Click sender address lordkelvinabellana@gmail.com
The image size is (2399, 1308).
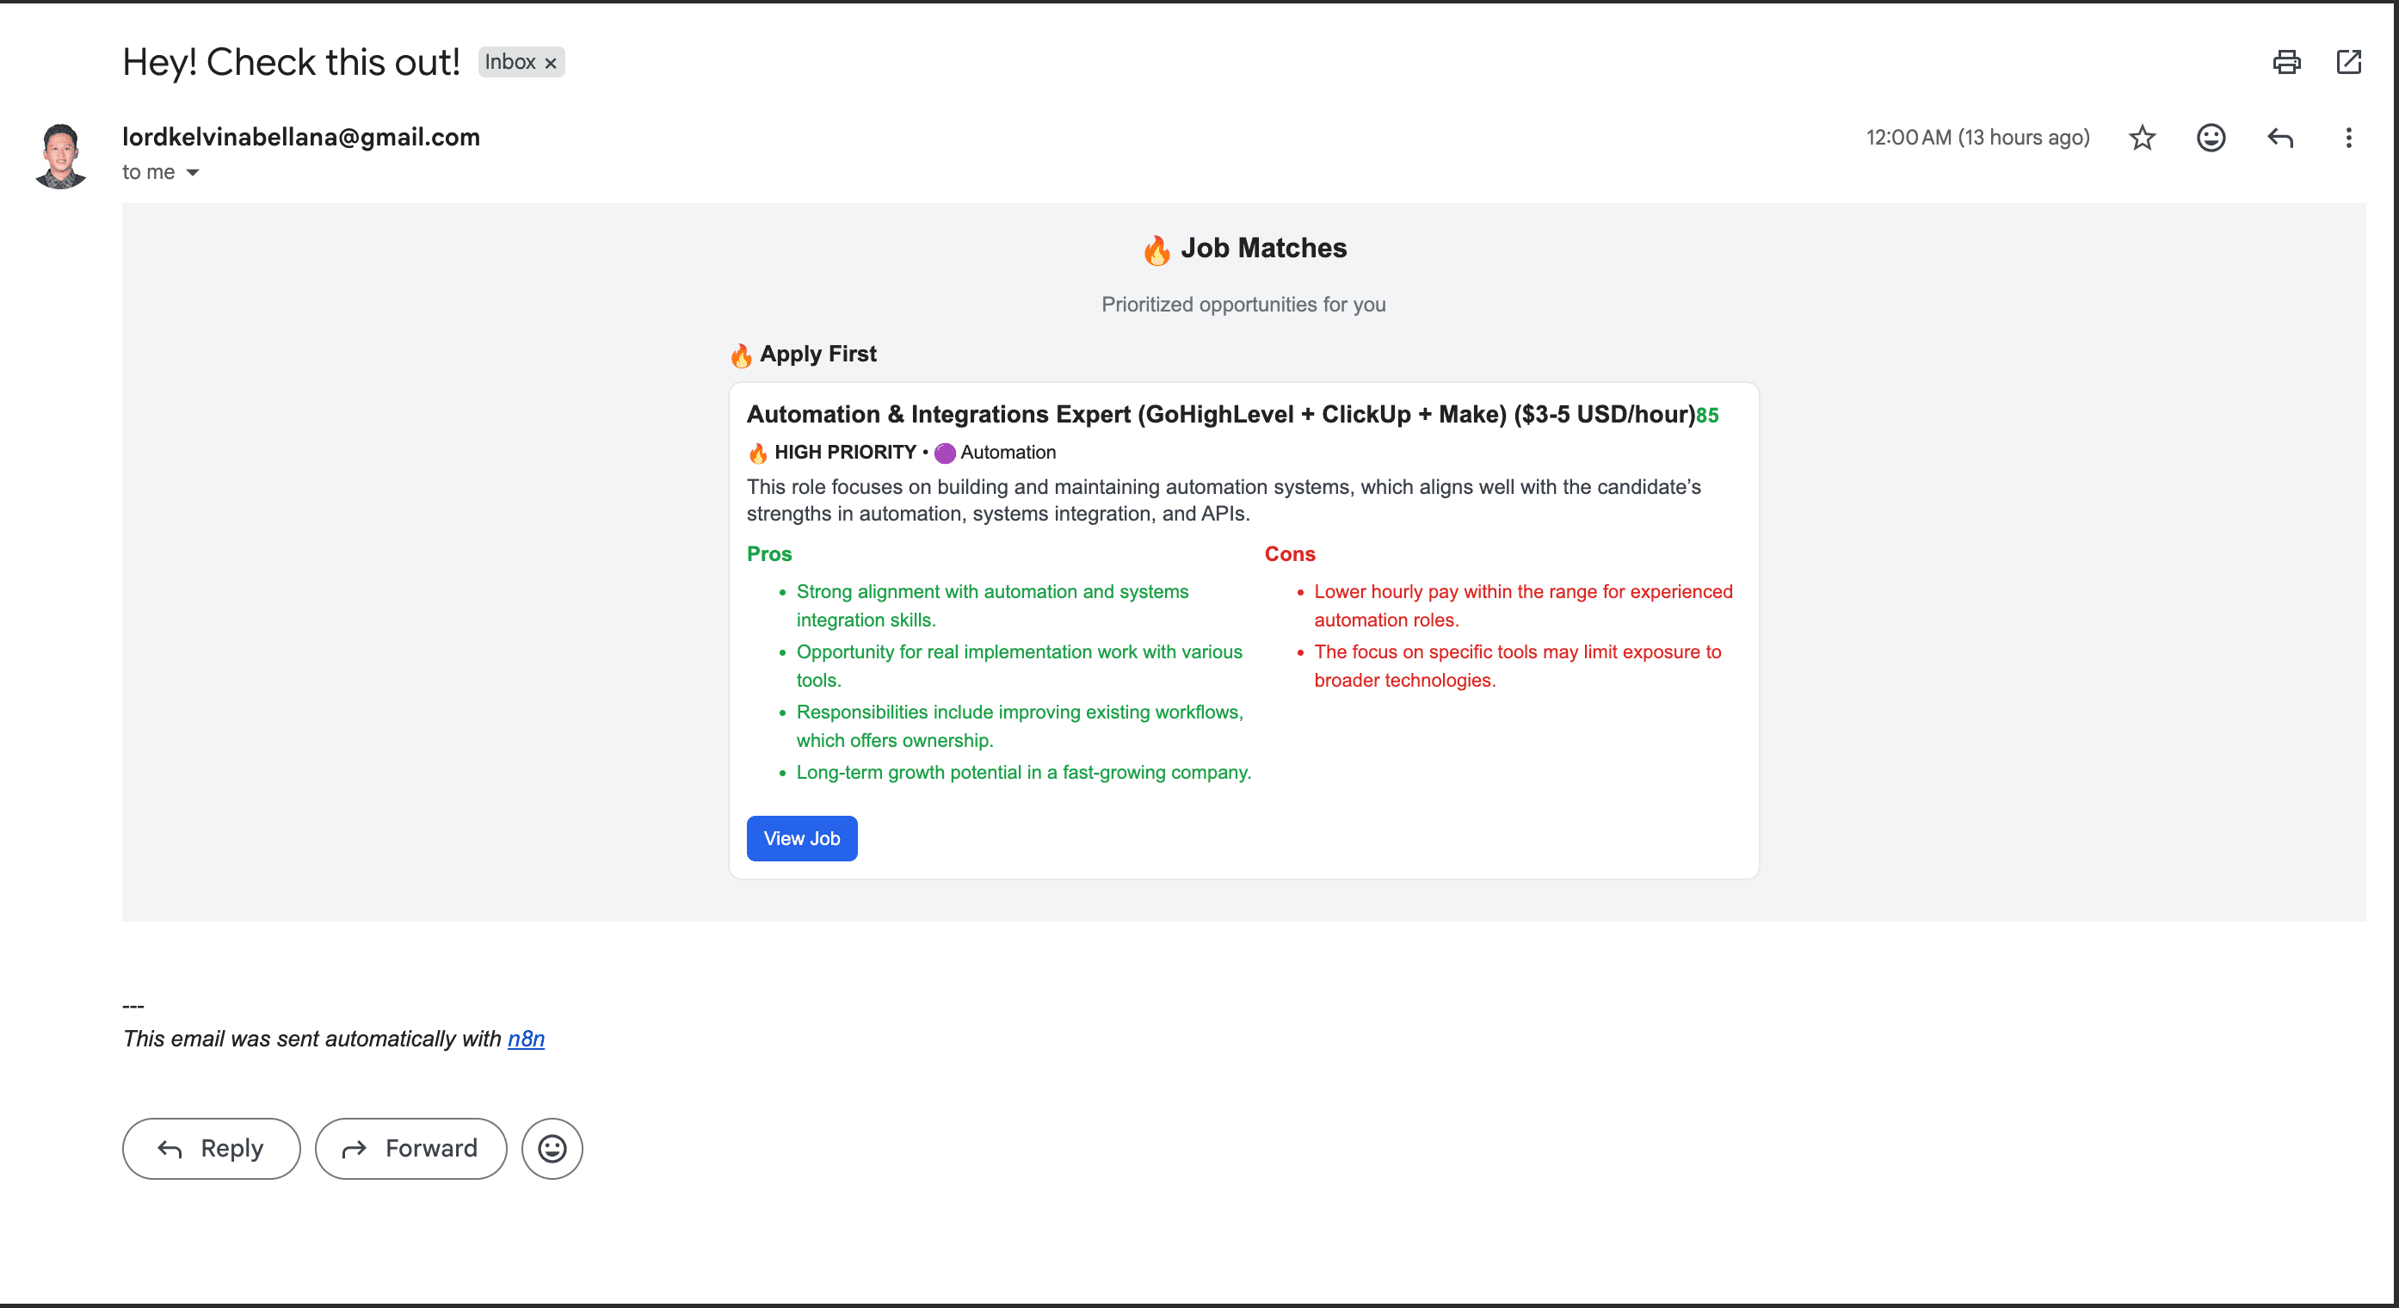point(301,137)
